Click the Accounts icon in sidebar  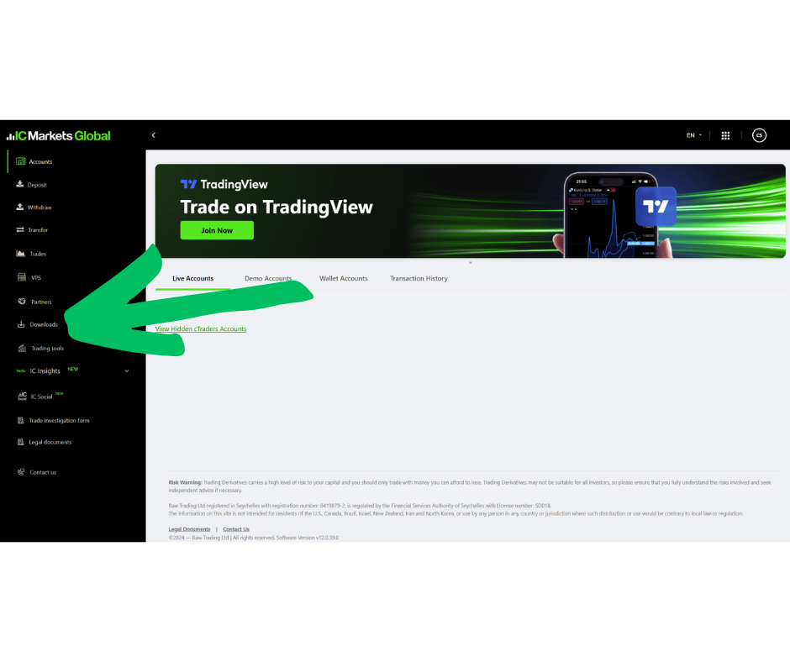21,161
